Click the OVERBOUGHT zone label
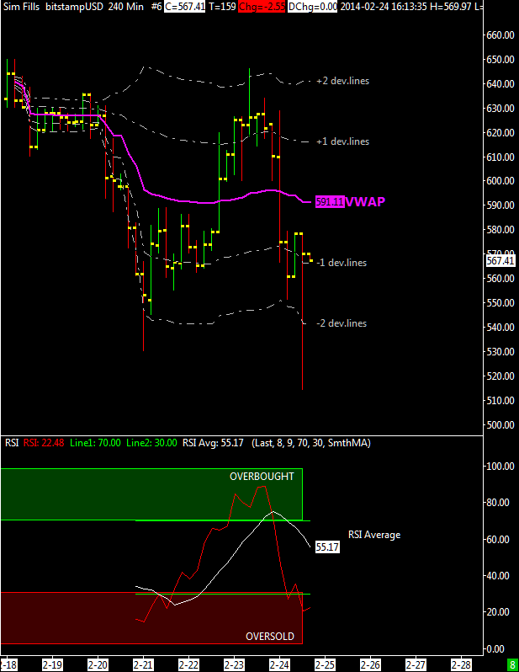Screen dimensions: 519x672 [262, 477]
